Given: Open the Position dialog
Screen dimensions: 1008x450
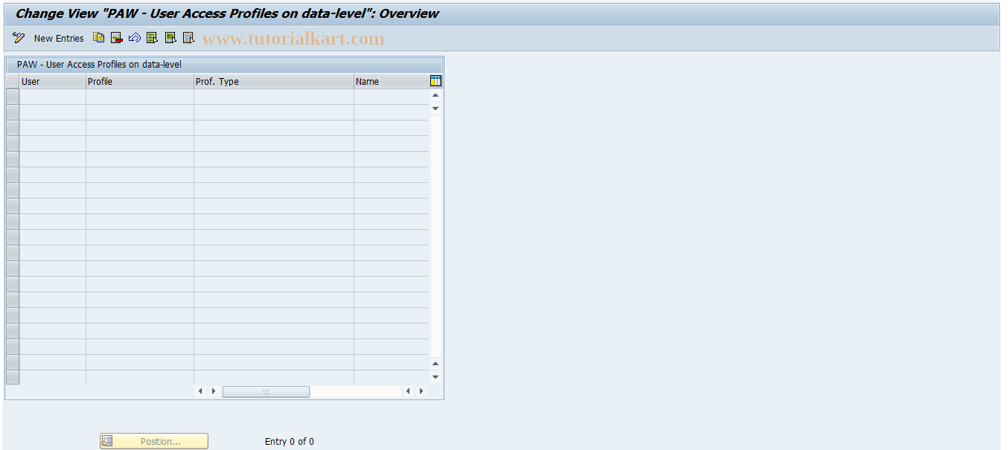Looking at the screenshot, I should click(x=153, y=440).
